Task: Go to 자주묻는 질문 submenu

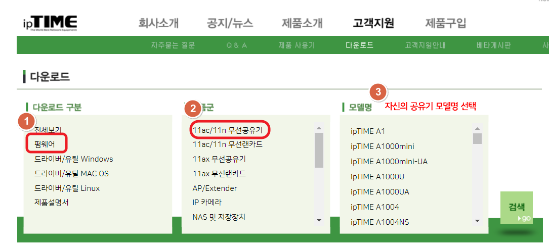Action: tap(173, 45)
